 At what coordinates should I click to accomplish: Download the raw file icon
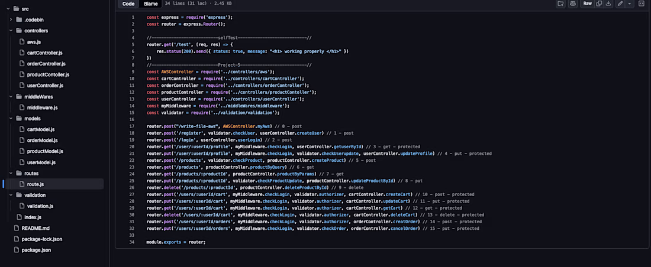click(608, 4)
